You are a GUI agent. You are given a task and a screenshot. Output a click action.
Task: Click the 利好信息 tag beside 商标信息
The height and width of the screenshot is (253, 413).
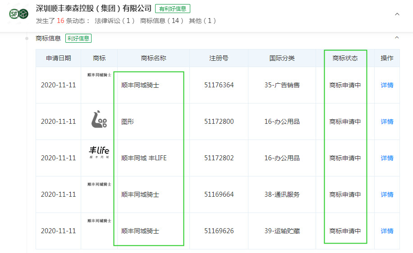[78, 38]
